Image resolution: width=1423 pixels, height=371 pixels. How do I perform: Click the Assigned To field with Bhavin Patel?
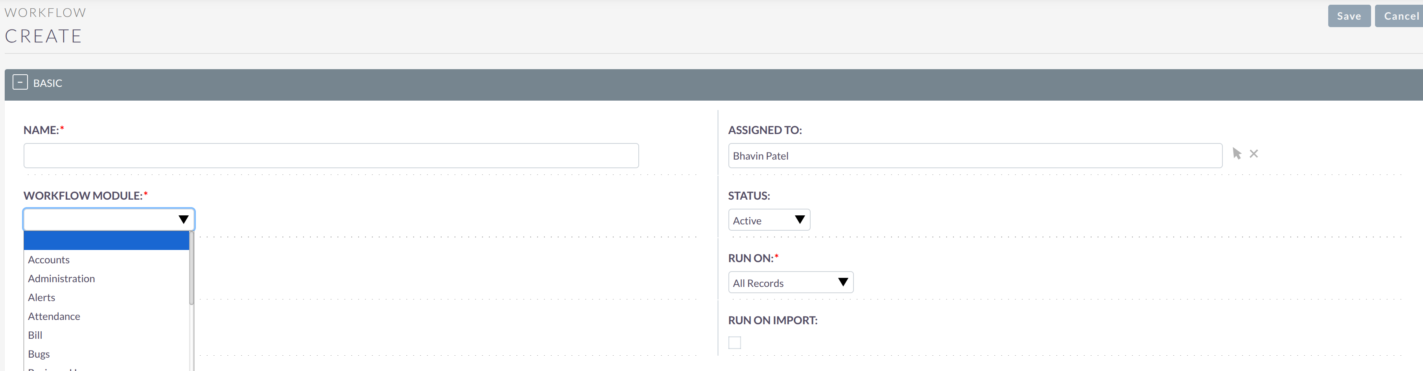tap(975, 156)
